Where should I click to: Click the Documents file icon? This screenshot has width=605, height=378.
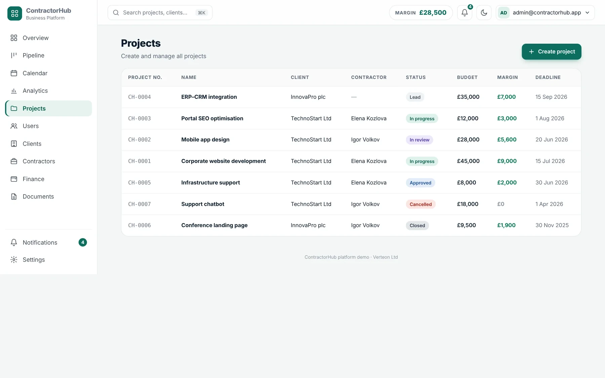click(x=14, y=197)
